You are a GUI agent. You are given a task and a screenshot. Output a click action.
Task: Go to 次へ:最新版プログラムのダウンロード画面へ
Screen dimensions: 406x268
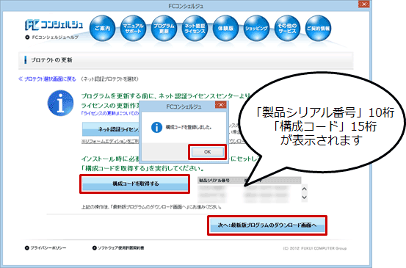click(267, 225)
